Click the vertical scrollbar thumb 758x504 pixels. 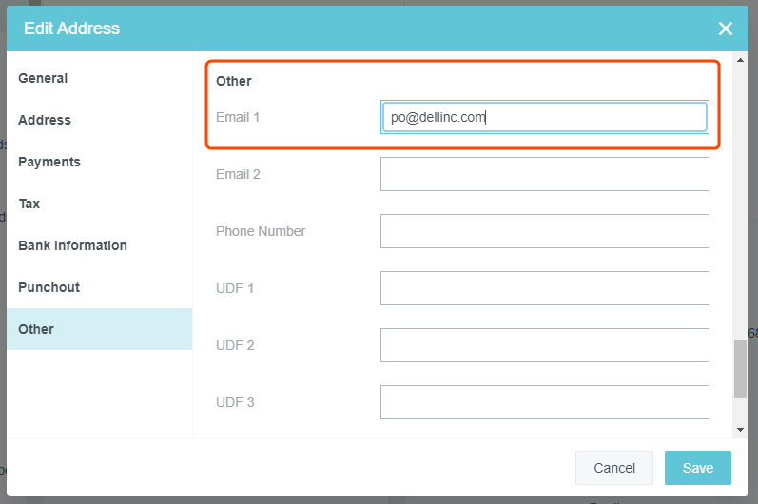pos(741,369)
